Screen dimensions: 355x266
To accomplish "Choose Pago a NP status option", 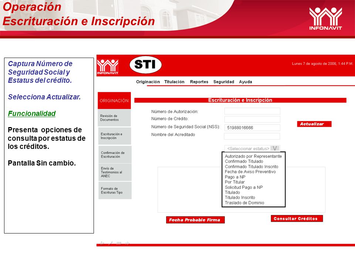I will pyautogui.click(x=235, y=177).
